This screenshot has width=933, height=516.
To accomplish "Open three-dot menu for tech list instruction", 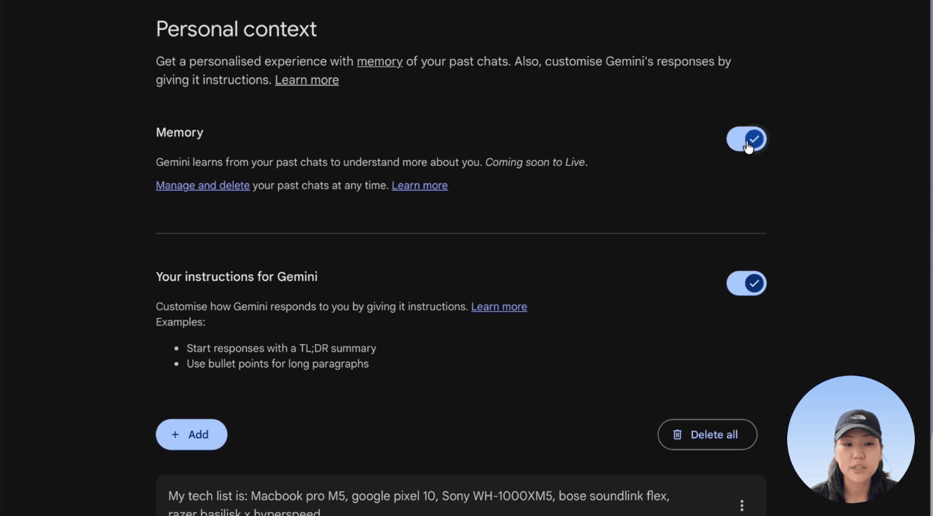I will pos(741,505).
